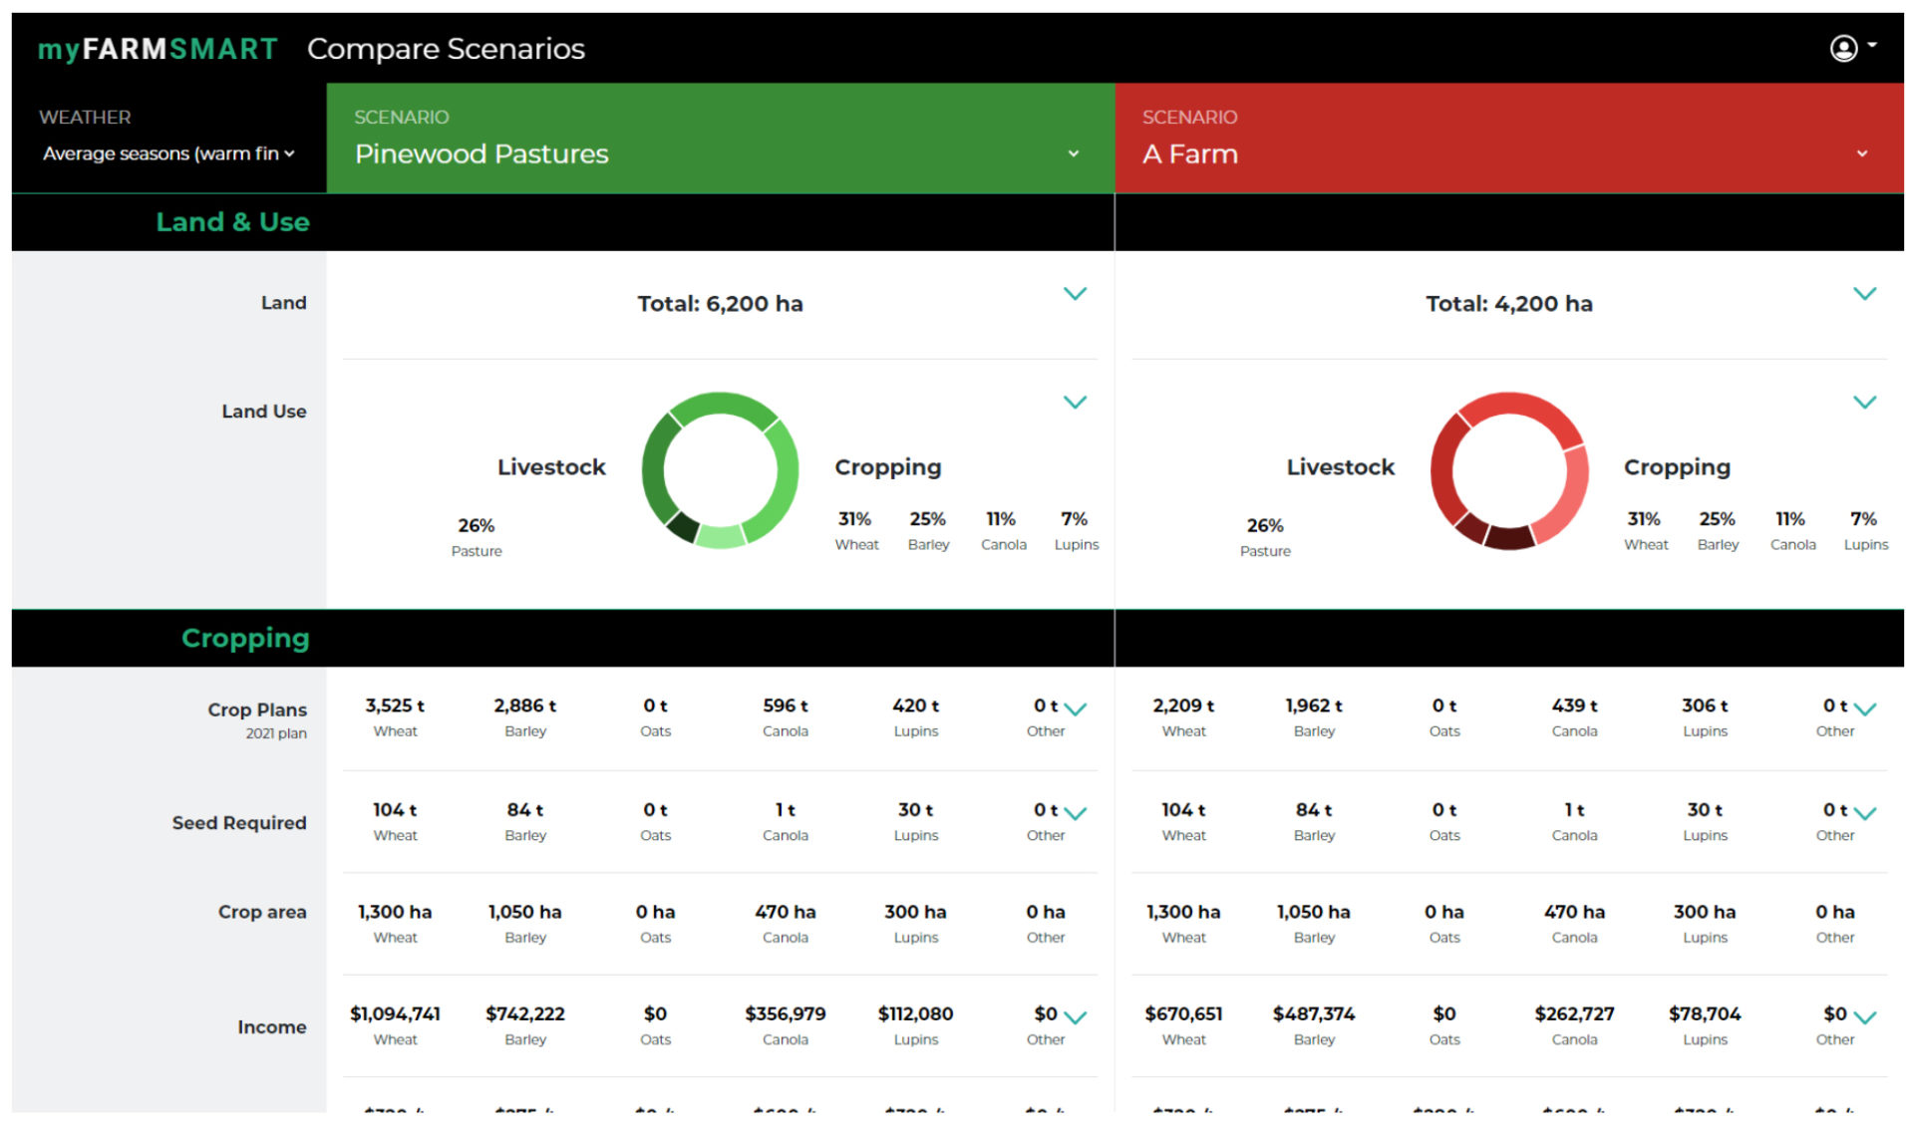The image size is (1914, 1140).
Task: Open the Pinewood Pastures scenario dropdown
Action: tap(1074, 153)
